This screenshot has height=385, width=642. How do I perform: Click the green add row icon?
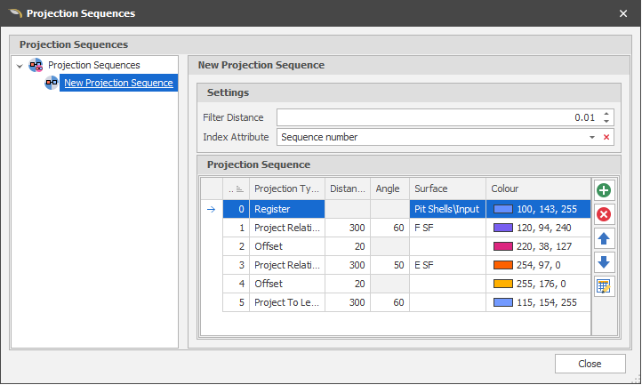(x=604, y=190)
